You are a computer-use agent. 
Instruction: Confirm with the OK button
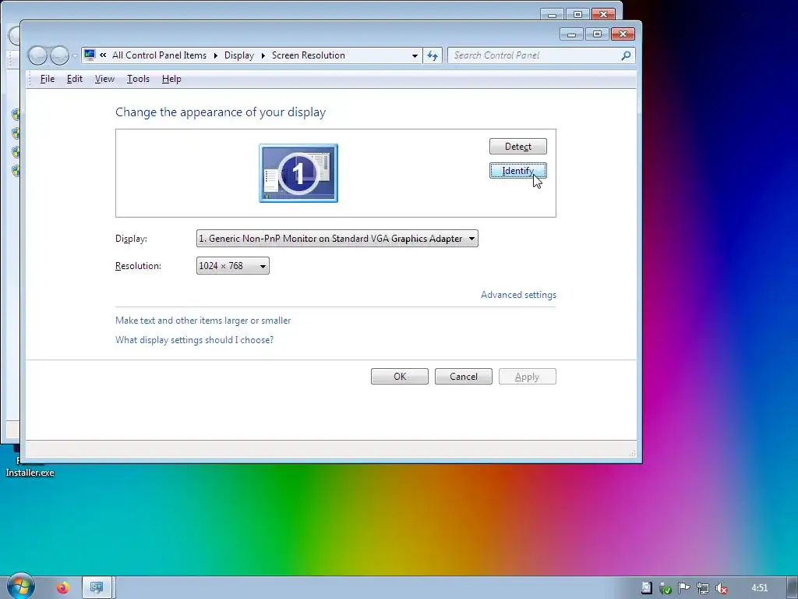[400, 377]
